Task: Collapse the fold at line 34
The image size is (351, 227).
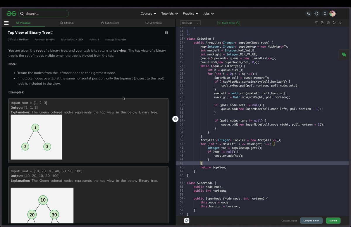Action: pyautogui.click(x=185, y=121)
